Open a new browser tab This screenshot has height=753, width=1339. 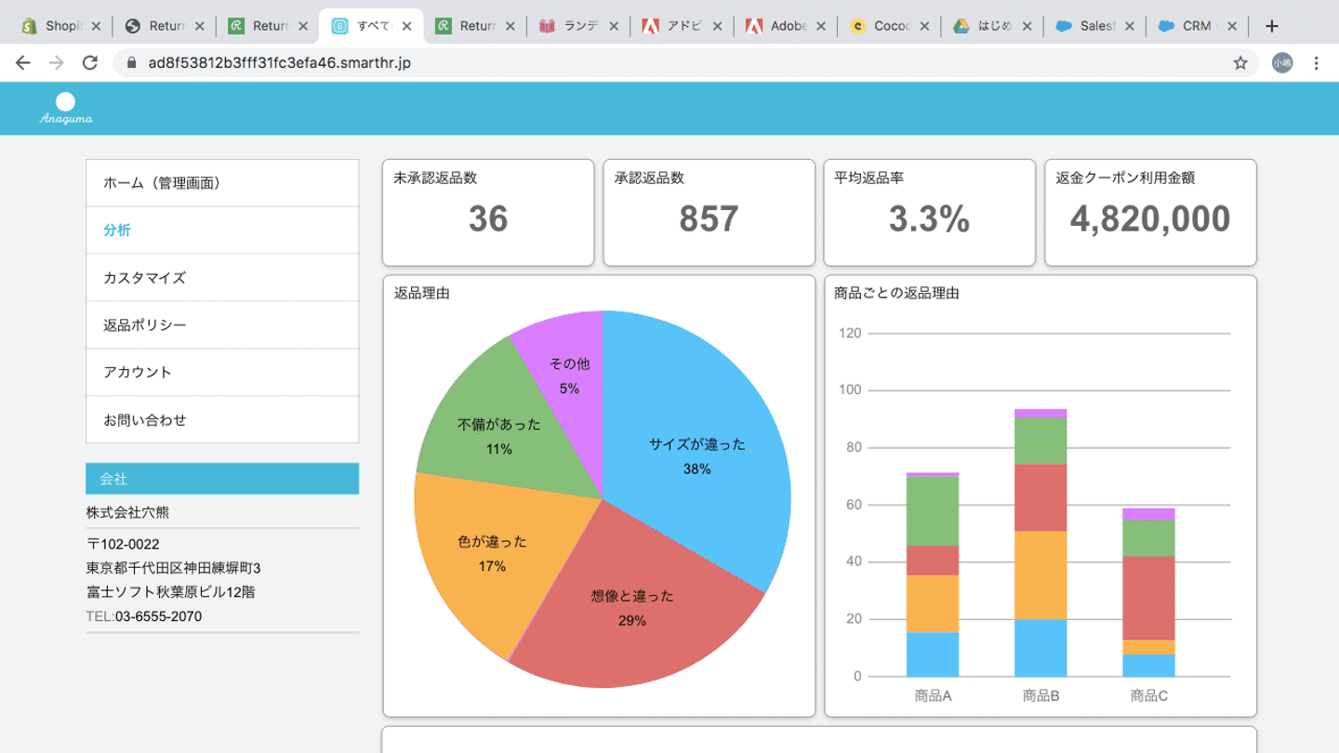pos(1272,26)
